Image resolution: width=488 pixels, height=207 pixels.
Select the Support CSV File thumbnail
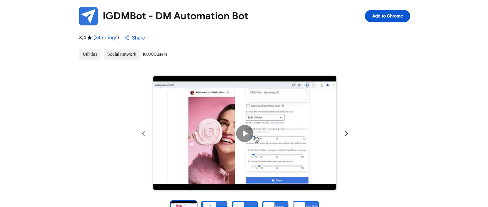[x=306, y=204]
